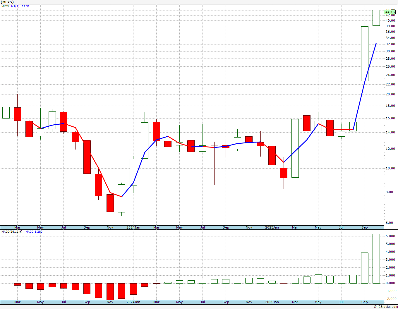Click the MACD(26,12,9) indicator label
The image size is (398, 309).
(x=12, y=232)
